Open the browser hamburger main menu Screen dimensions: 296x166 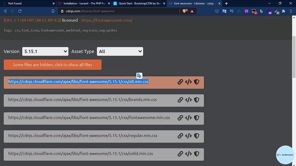point(291,11)
